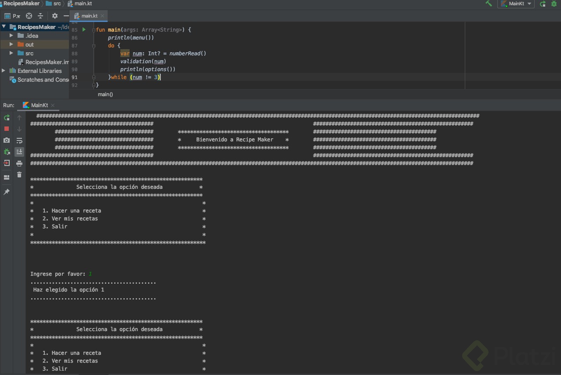Click the print console output icon
Viewport: 561px width, 375px height.
point(19,163)
